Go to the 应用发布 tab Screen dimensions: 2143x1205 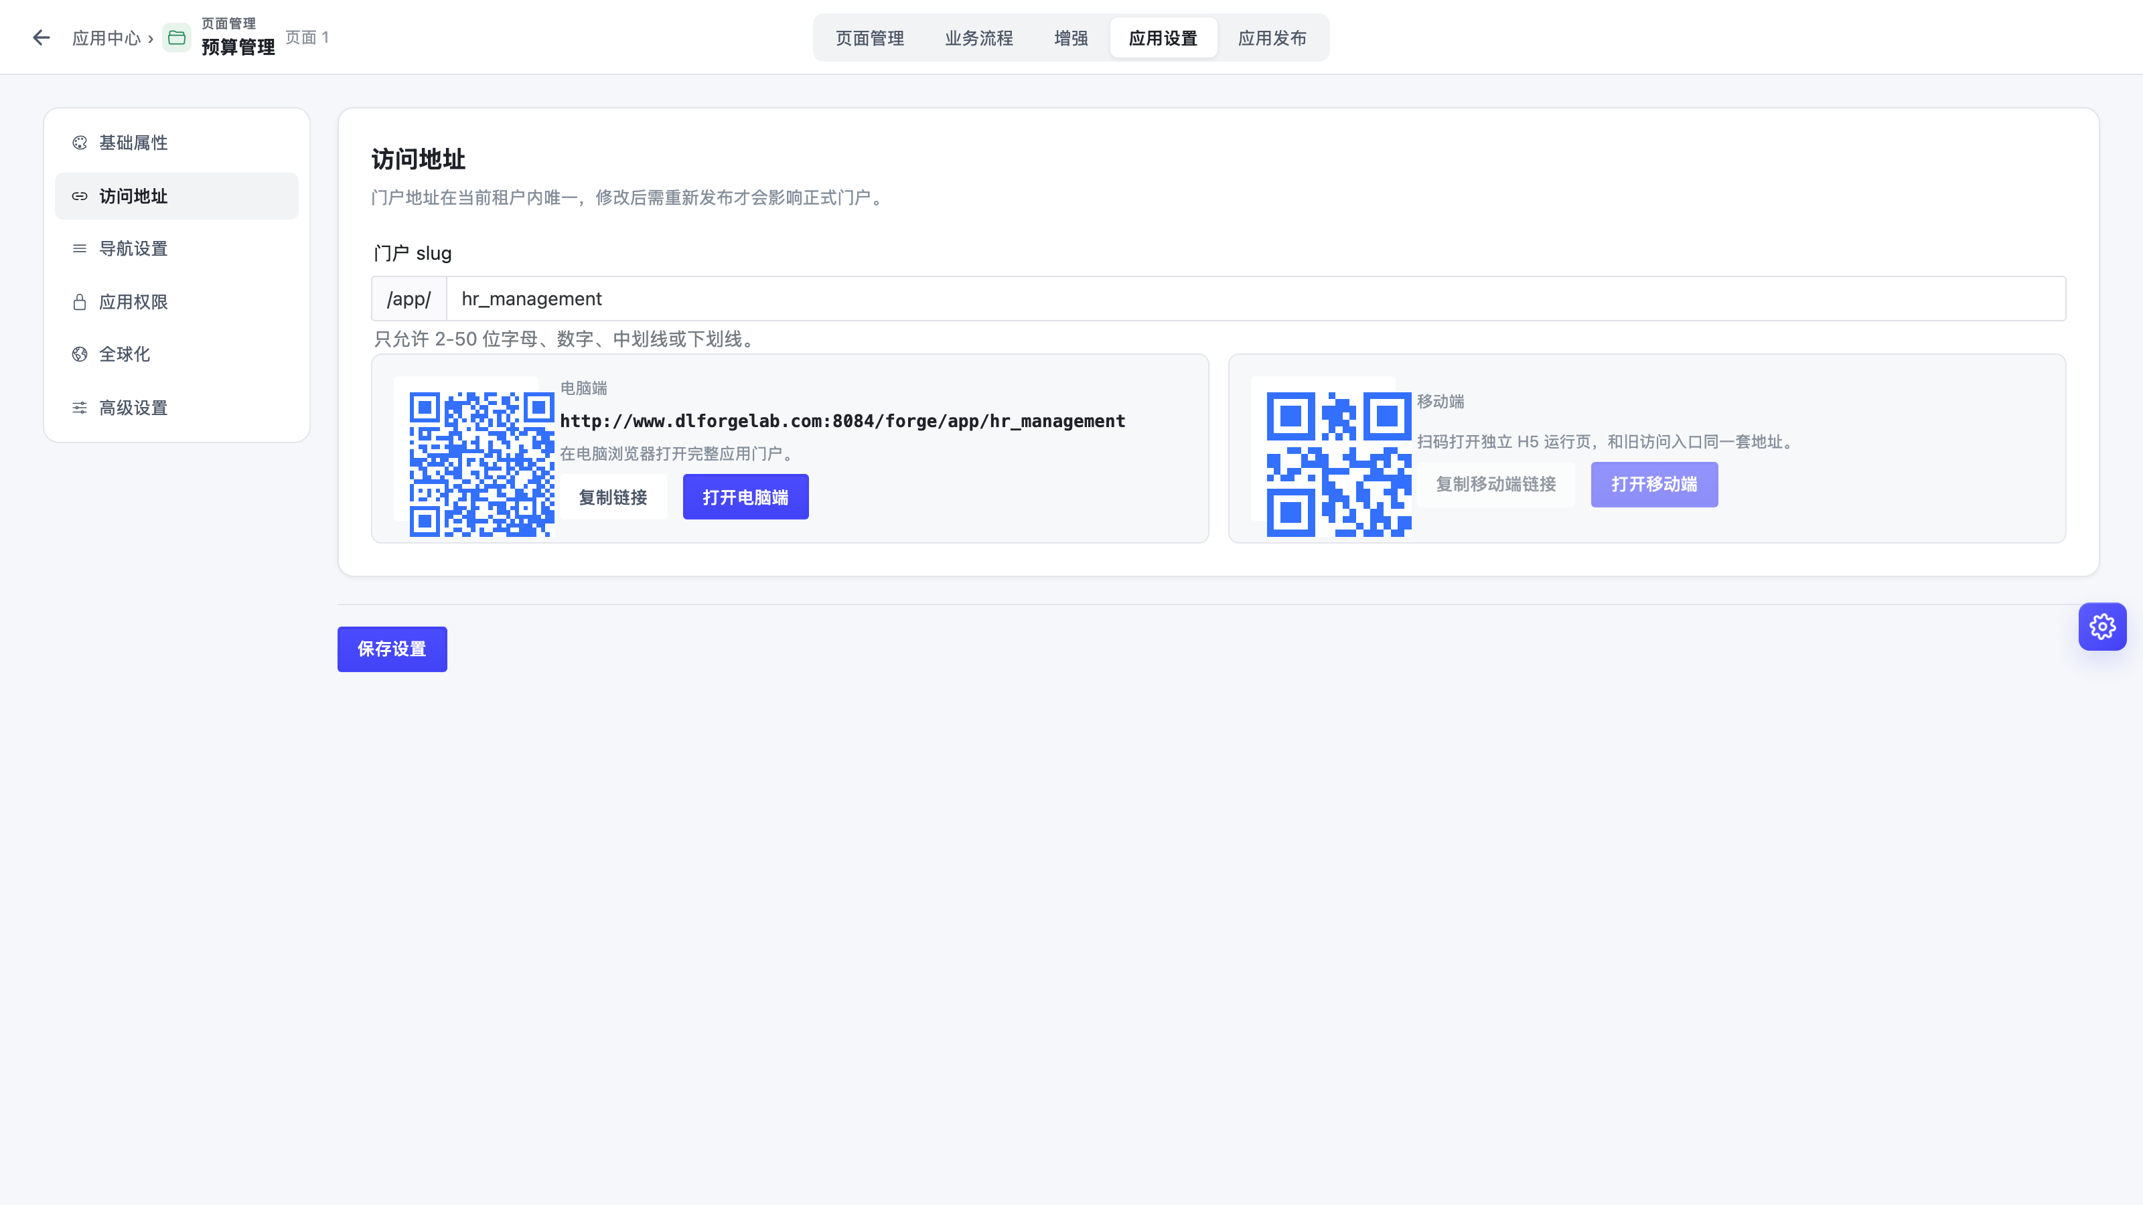tap(1272, 38)
